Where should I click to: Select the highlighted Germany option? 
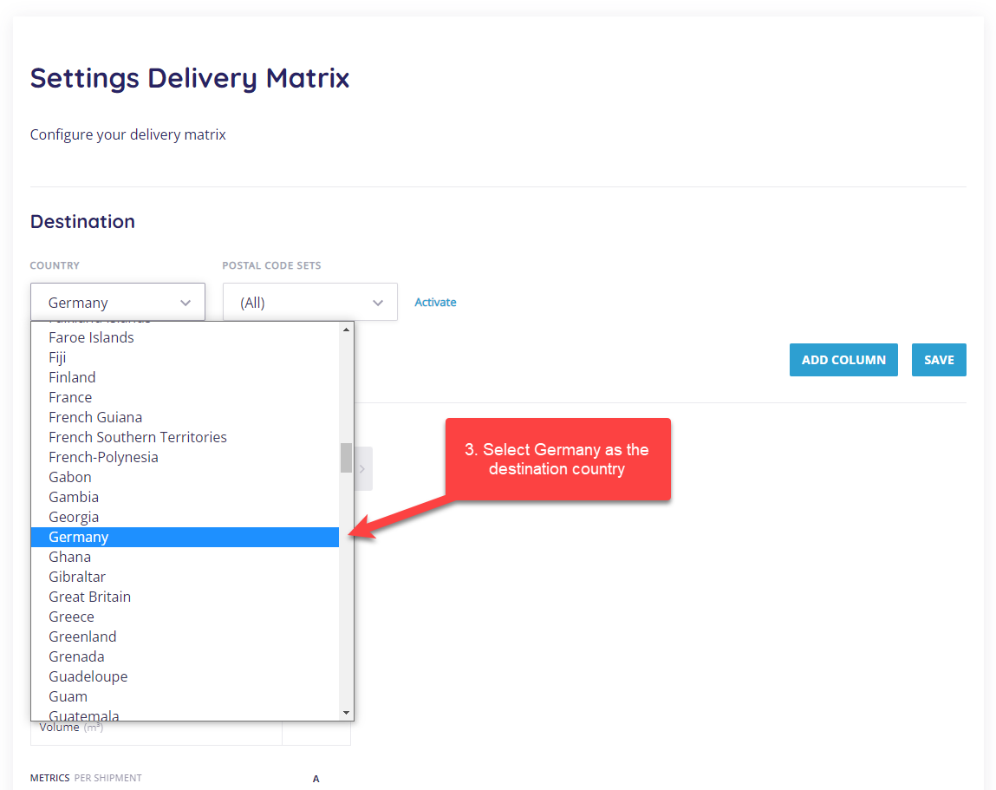pyautogui.click(x=185, y=537)
